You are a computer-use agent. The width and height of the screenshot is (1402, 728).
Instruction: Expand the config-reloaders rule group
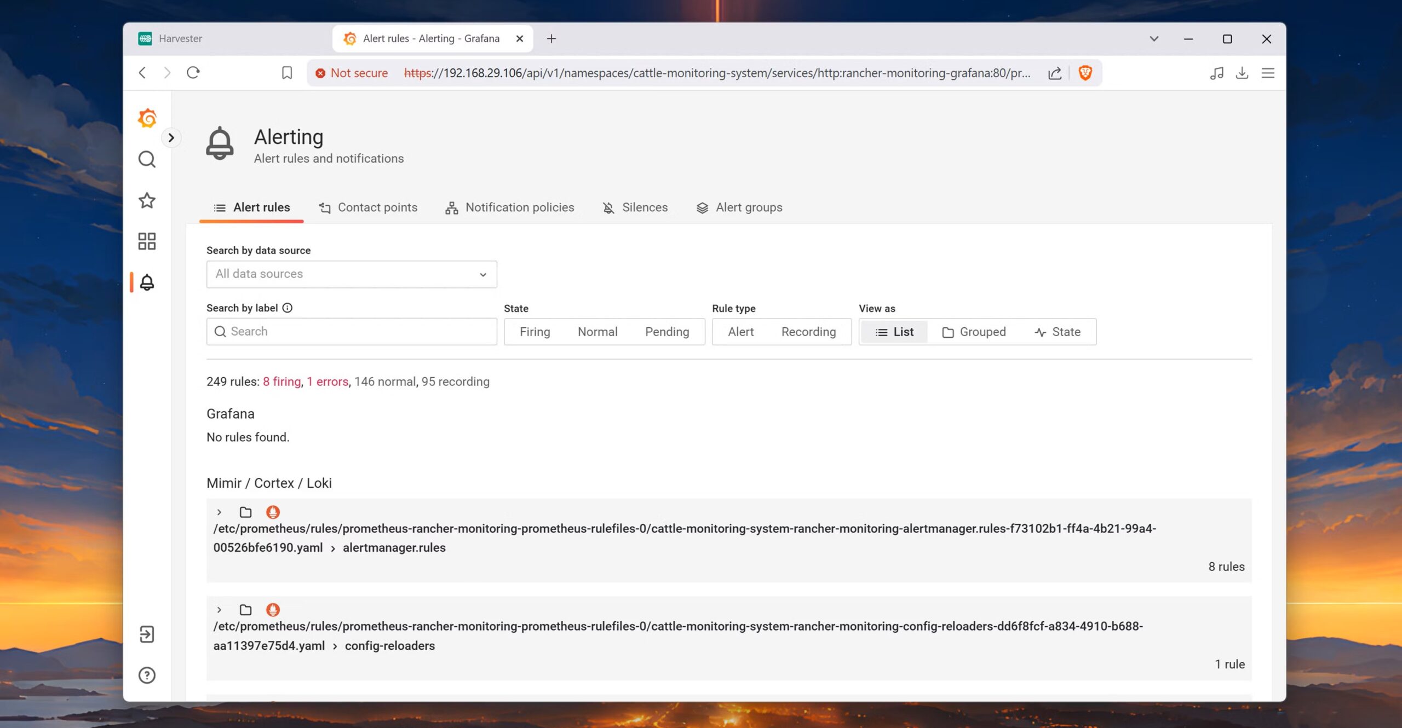[x=219, y=610]
